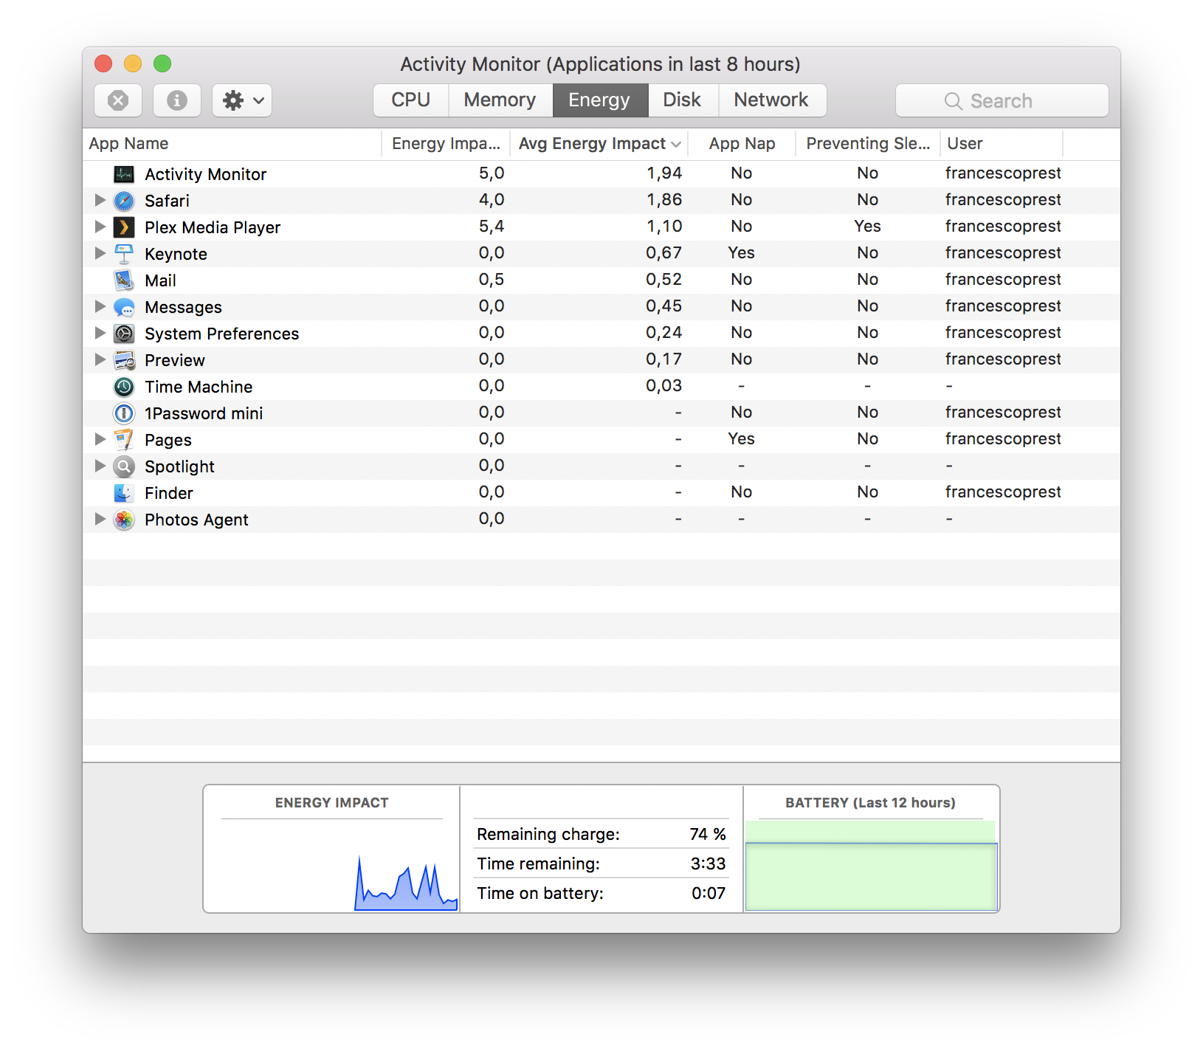Click the Battery last 12 hours chart
Viewport: 1203px width, 1051px height.
click(871, 865)
